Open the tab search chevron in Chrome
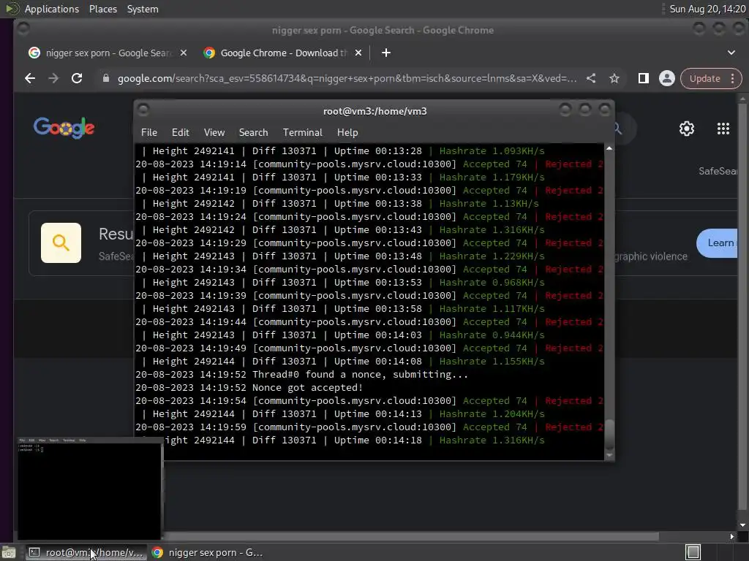Viewport: 749px width, 561px height. tap(731, 53)
